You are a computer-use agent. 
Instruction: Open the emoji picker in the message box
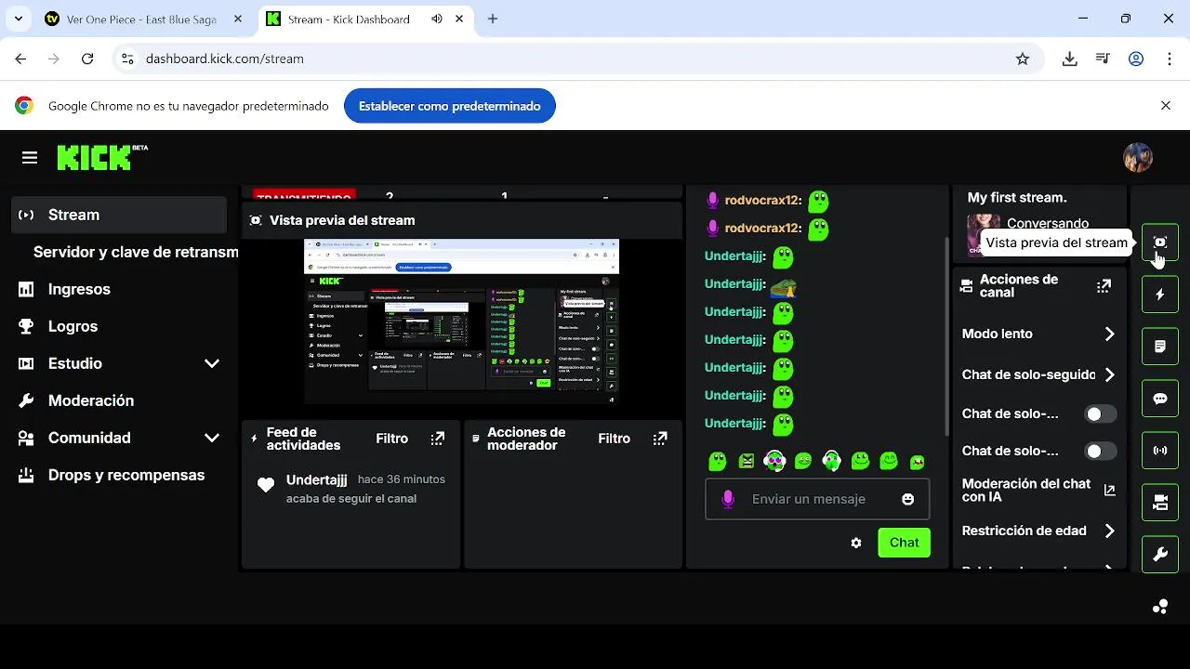[908, 499]
